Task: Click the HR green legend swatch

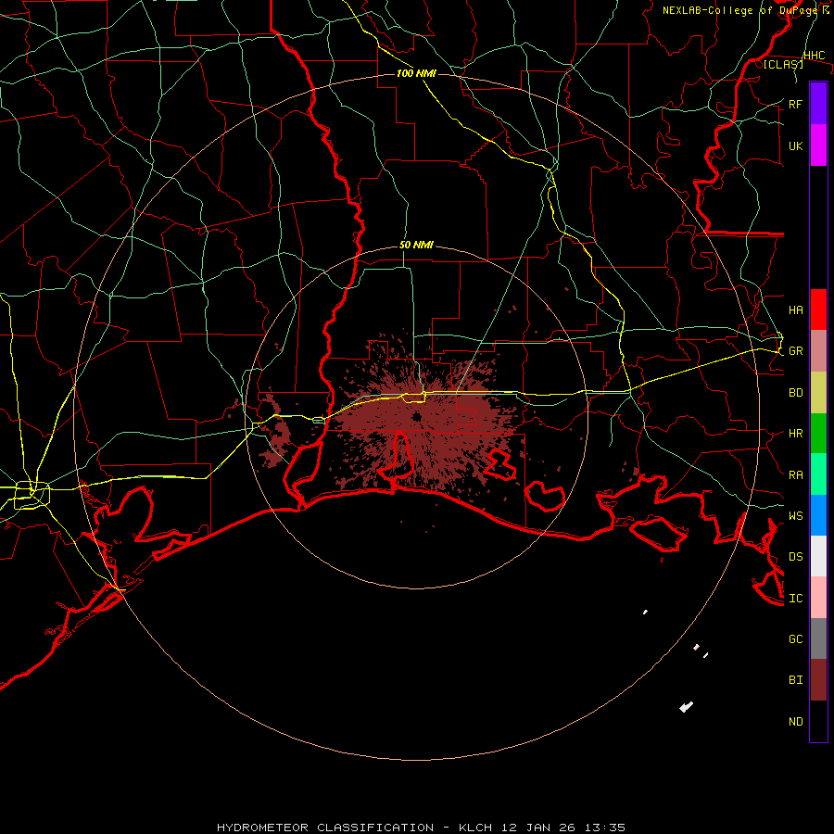Action: tap(818, 434)
